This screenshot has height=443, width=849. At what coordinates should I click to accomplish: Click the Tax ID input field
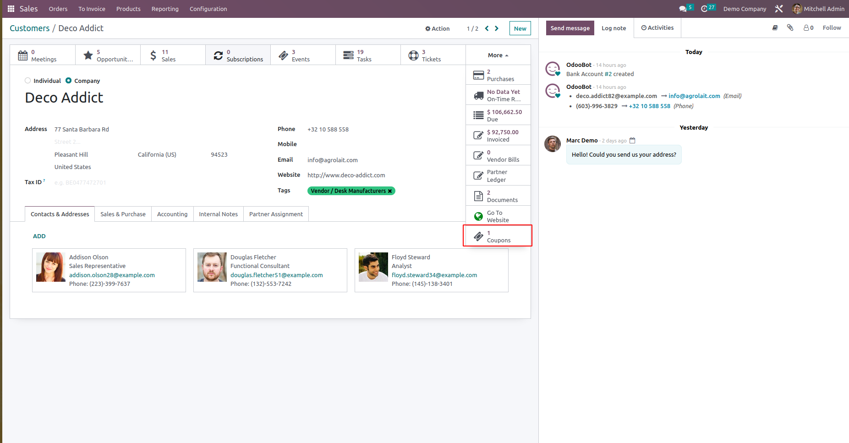click(x=156, y=182)
